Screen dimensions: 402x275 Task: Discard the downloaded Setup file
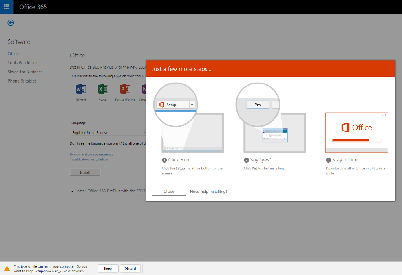[130, 268]
